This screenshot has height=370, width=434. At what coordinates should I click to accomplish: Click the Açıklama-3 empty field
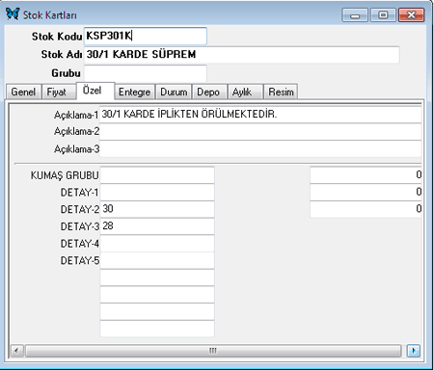coord(260,149)
